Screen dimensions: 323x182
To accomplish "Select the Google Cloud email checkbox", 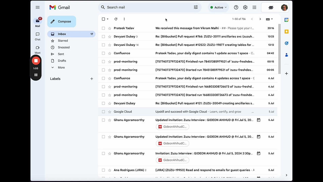I will 103,112.
